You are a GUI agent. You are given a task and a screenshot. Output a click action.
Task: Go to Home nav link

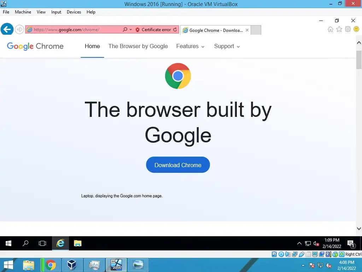coord(92,46)
